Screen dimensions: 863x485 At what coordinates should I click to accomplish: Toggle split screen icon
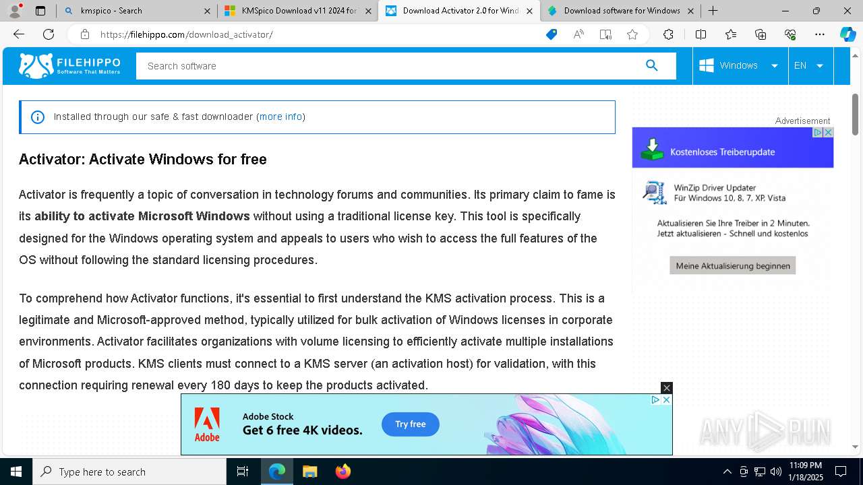coord(701,34)
